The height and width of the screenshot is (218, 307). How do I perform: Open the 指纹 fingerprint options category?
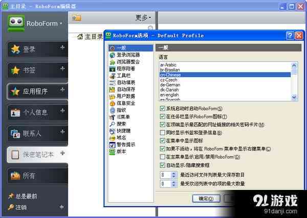coord(118,110)
